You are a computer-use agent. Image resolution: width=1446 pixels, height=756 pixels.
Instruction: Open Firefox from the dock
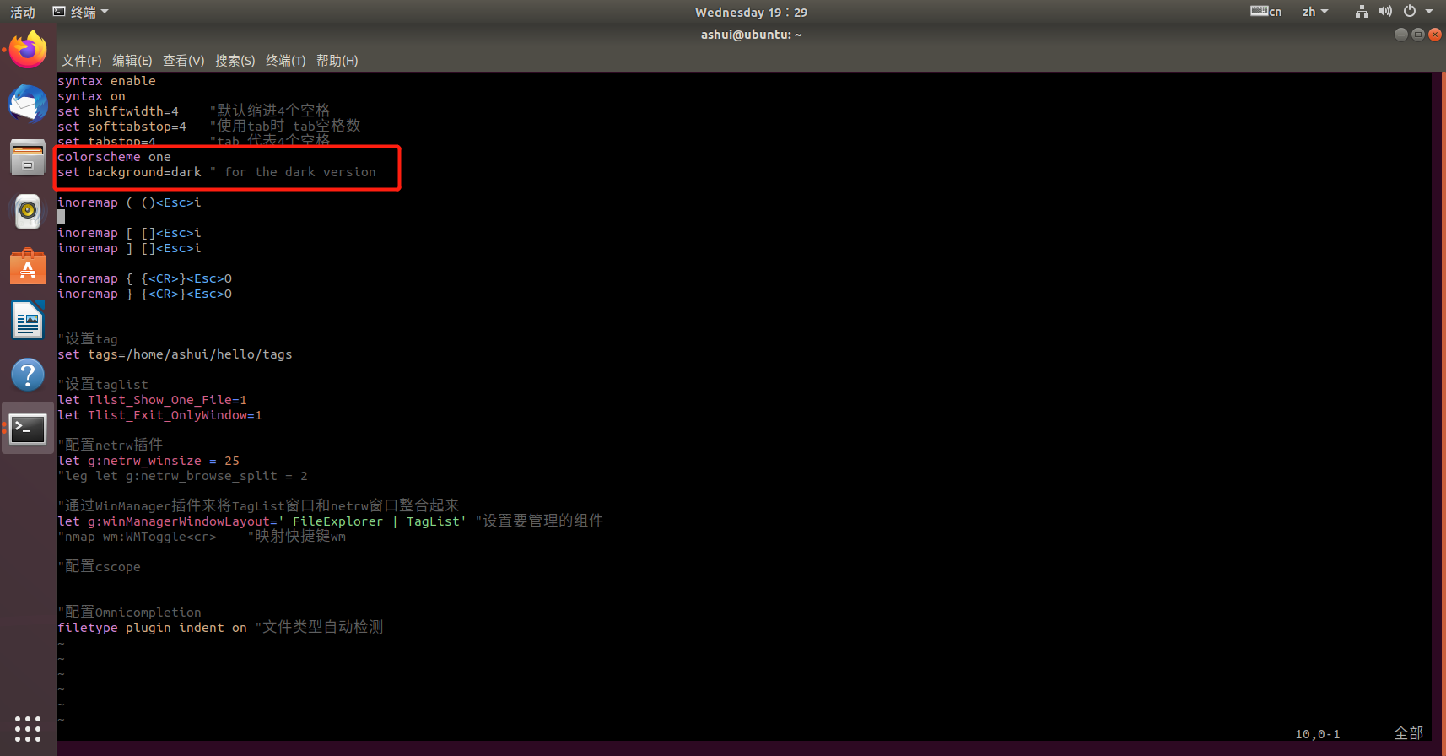tap(28, 50)
